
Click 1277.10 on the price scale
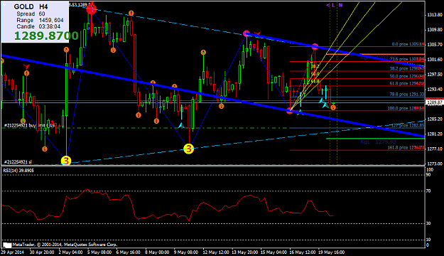(434, 149)
